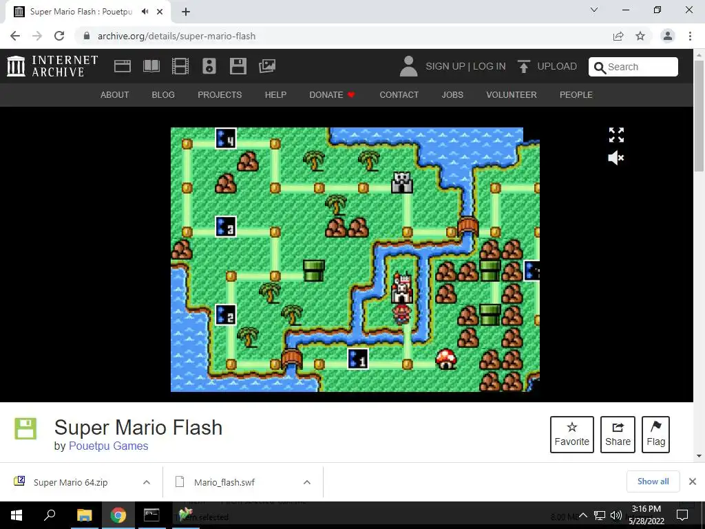Viewport: 705px width, 529px height.
Task: Open the HELP menu item
Action: (275, 95)
